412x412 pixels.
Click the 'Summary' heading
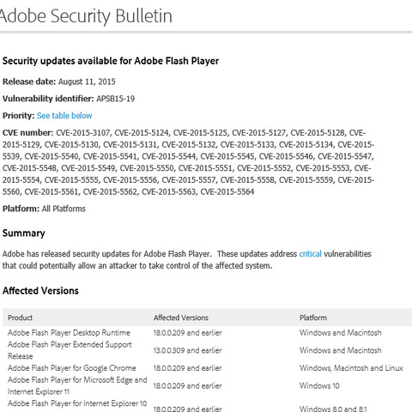click(24, 233)
